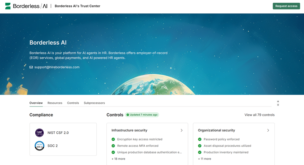
Task: Open the Infrastructure security heading
Action: [129, 130]
